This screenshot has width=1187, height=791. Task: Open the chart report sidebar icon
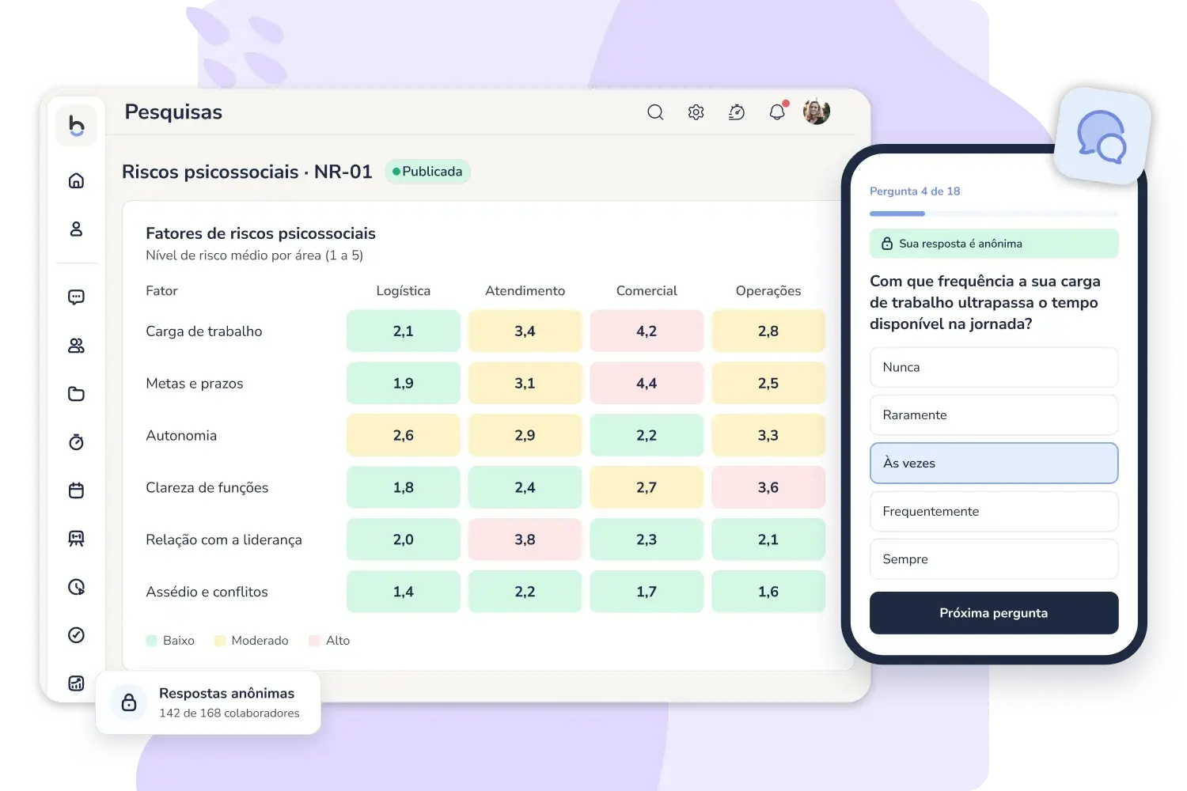77,683
